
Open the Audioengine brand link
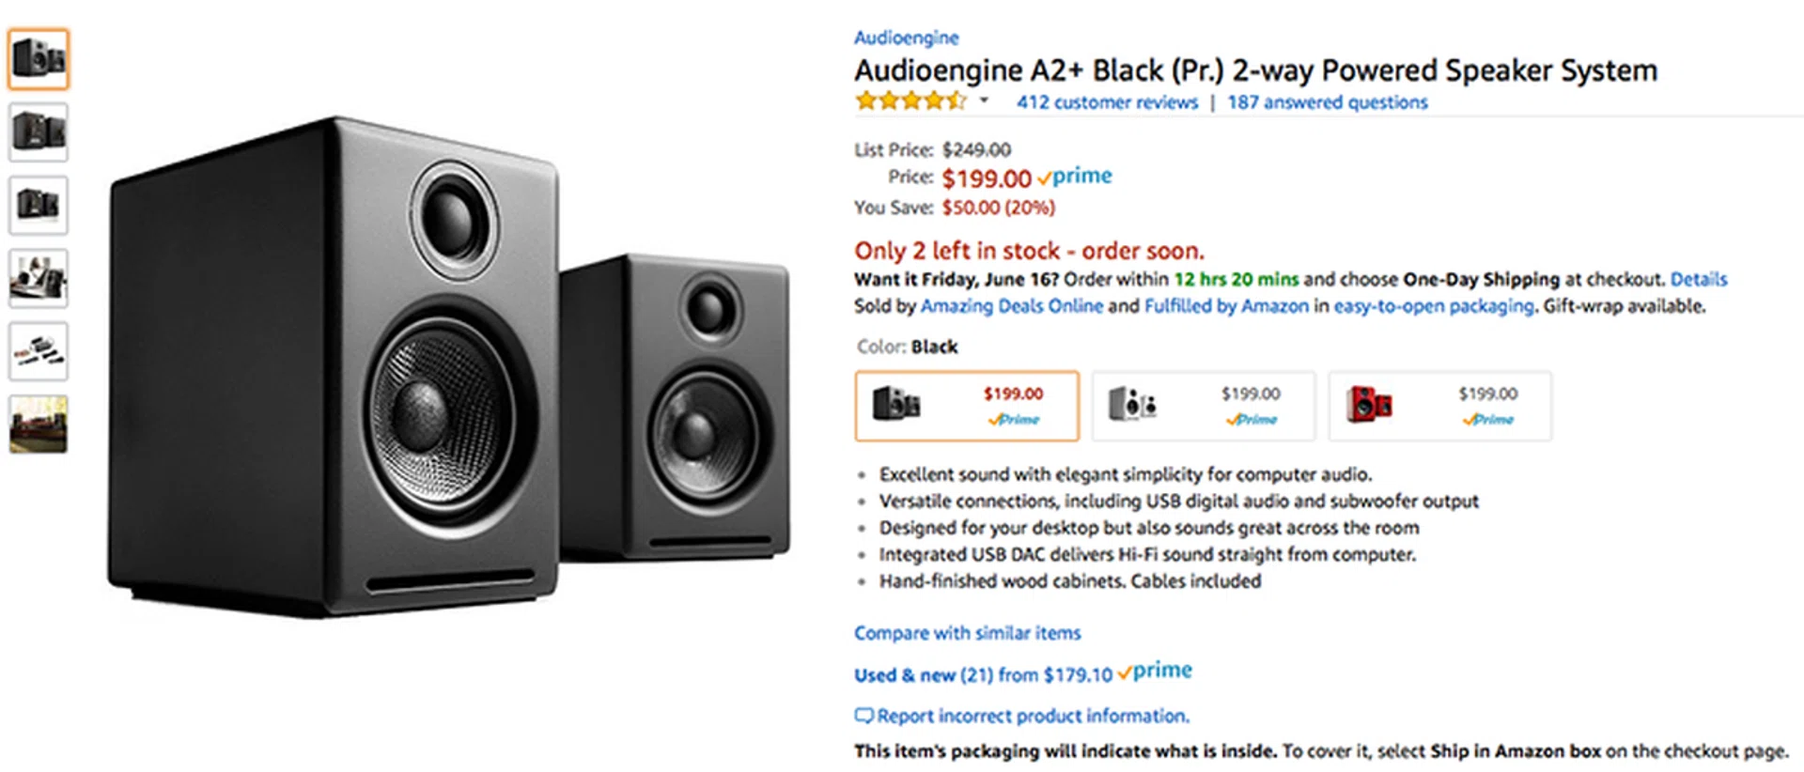pos(906,38)
